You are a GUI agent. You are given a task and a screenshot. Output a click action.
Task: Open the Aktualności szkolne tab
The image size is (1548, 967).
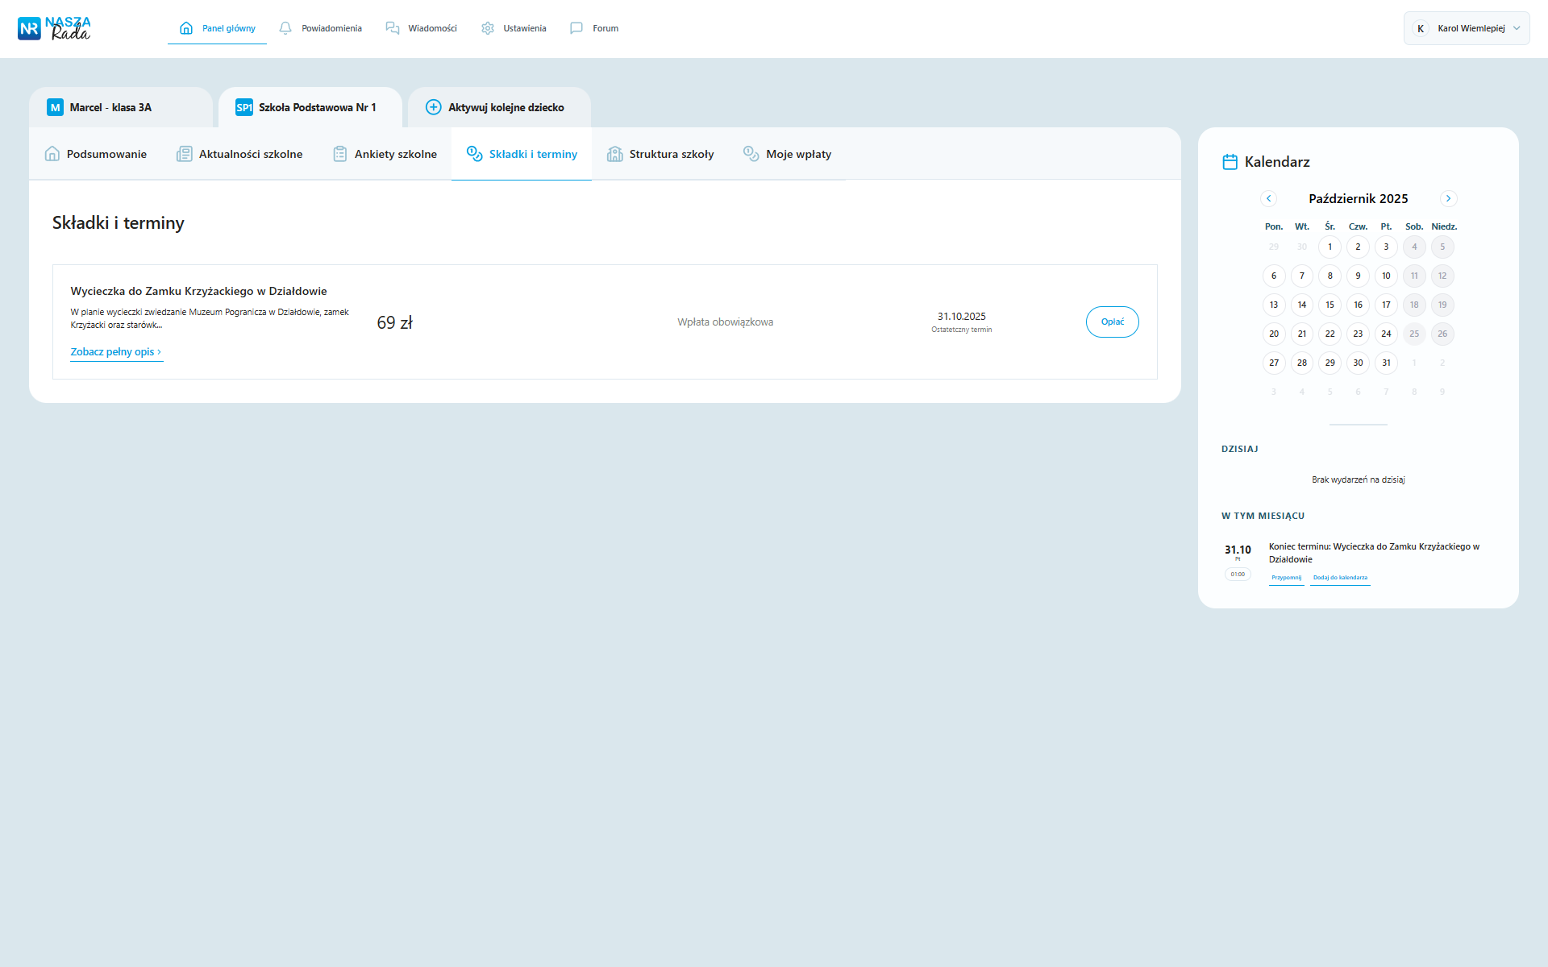[x=250, y=154]
